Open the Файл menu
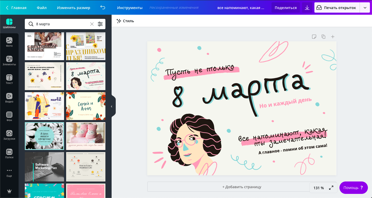The width and height of the screenshot is (372, 198). tap(42, 8)
